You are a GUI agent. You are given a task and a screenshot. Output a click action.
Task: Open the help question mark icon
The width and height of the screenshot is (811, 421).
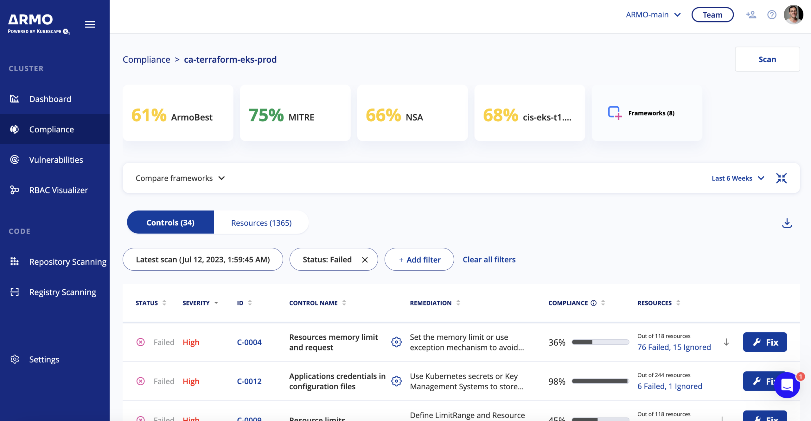point(772,15)
